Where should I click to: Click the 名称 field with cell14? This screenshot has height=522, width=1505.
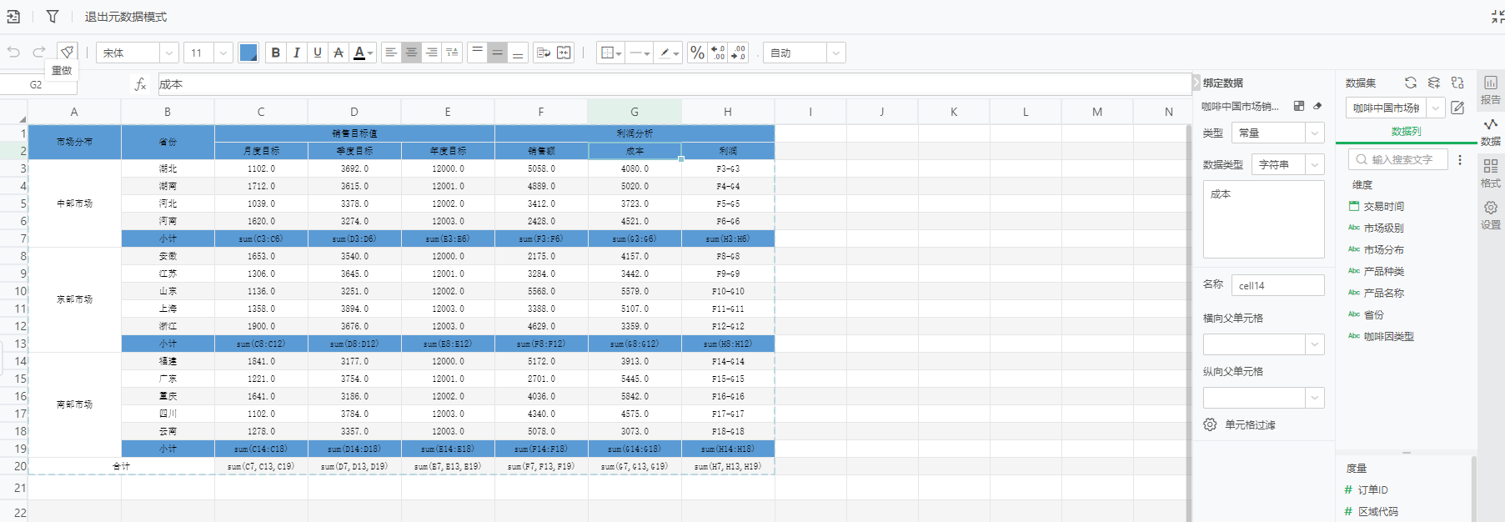pos(1277,285)
